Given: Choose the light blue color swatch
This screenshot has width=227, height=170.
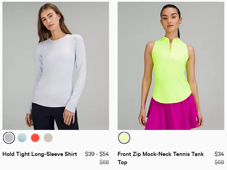Looking at the screenshot, I should [22, 138].
